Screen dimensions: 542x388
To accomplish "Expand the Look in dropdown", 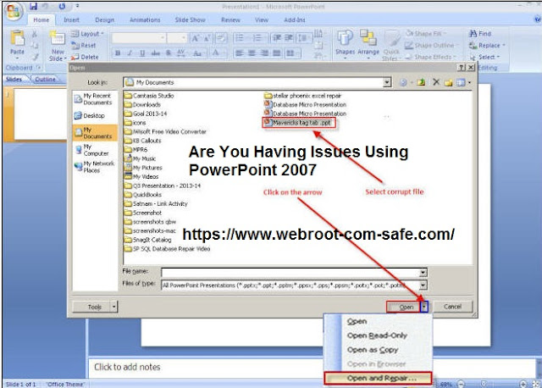I will tap(387, 82).
